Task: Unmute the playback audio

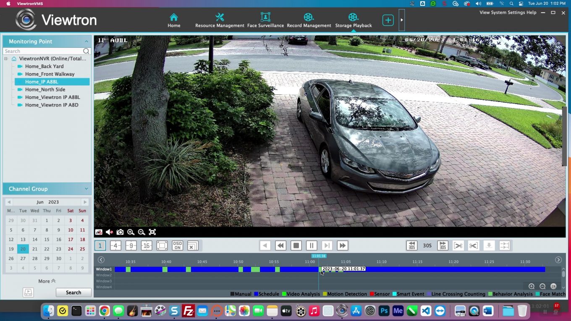Action: click(109, 232)
